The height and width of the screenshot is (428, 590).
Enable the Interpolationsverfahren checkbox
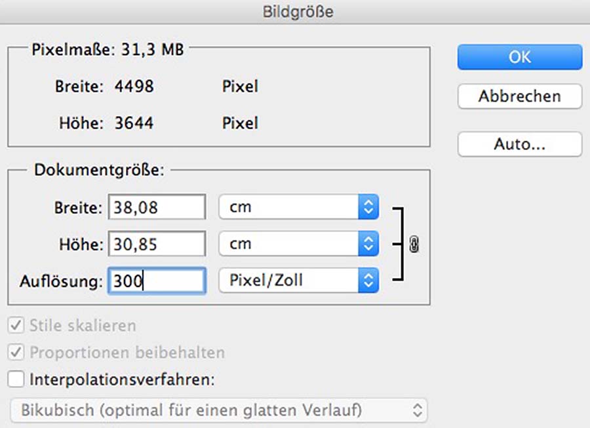coord(16,379)
